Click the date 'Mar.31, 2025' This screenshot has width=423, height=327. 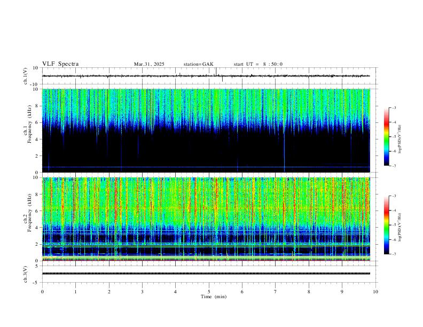pyautogui.click(x=149, y=64)
